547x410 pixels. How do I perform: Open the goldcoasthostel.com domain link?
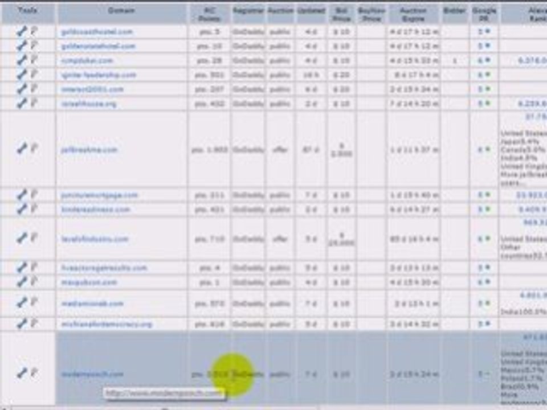pos(97,32)
